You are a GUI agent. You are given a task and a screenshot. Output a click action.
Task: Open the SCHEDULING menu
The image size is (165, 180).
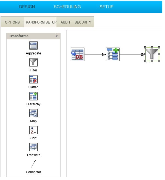pyautogui.click(x=67, y=7)
